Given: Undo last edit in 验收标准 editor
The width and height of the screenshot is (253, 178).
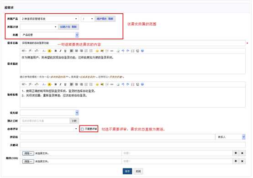Looking at the screenshot, I should (123, 84).
